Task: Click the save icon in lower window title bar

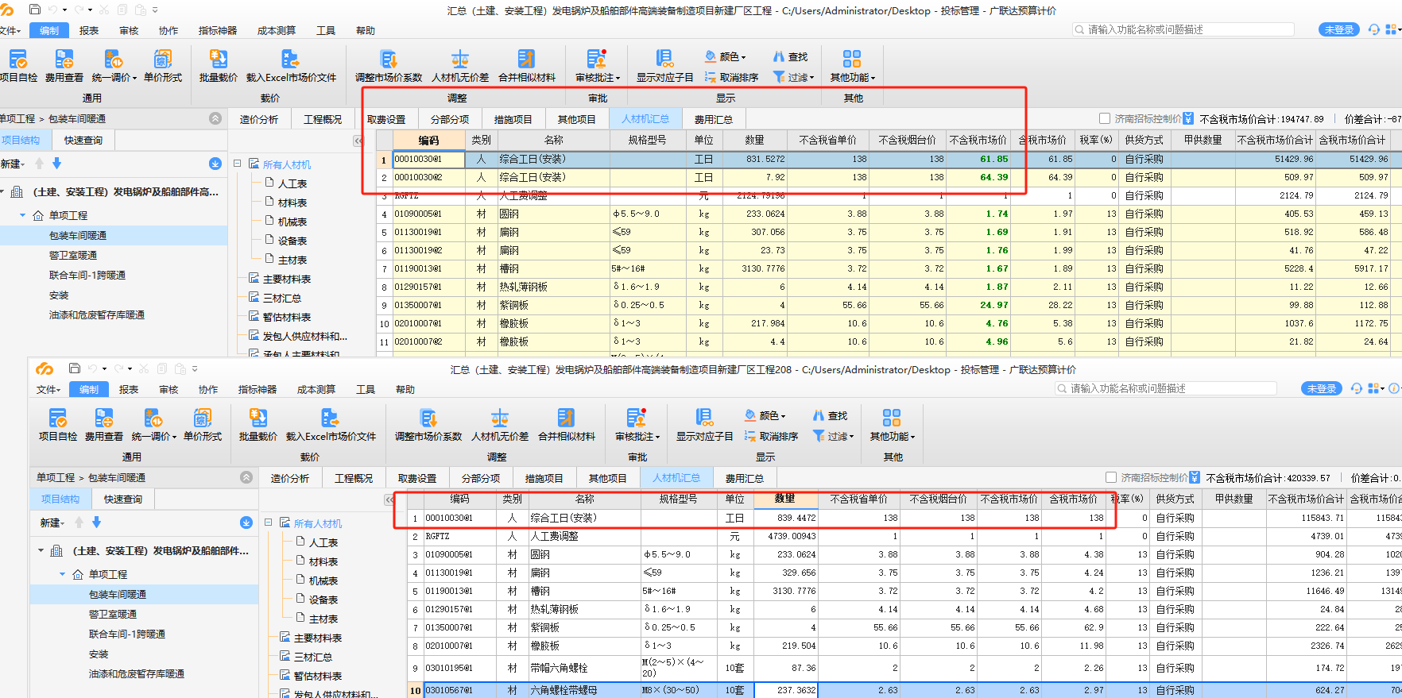Action: point(75,368)
